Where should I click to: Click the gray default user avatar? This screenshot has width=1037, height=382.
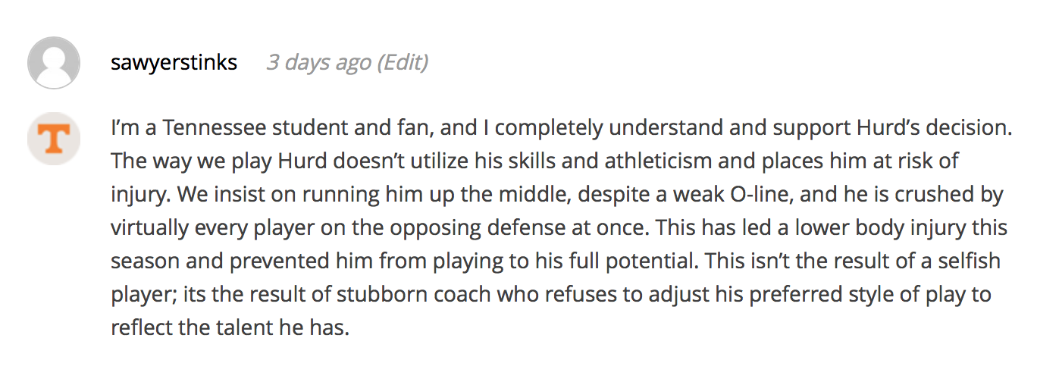[54, 62]
